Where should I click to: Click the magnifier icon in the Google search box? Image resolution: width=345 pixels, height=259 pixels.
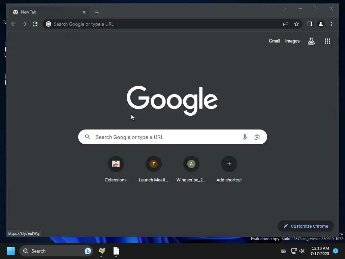tap(88, 137)
